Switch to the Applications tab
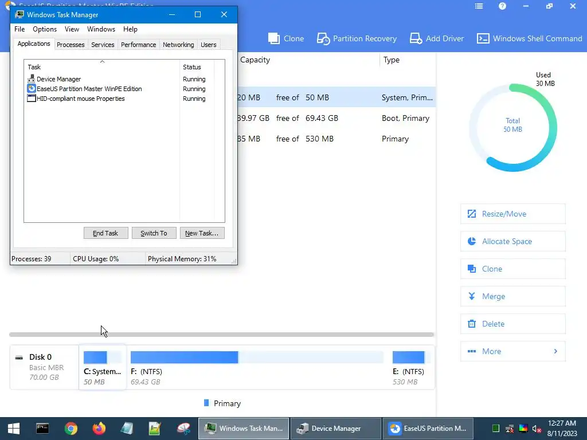The image size is (587, 440). click(34, 44)
